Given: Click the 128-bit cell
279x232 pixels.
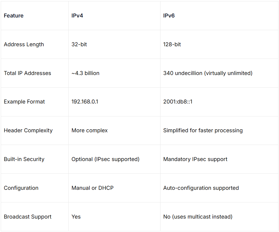Looking at the screenshot, I should 172,44.
